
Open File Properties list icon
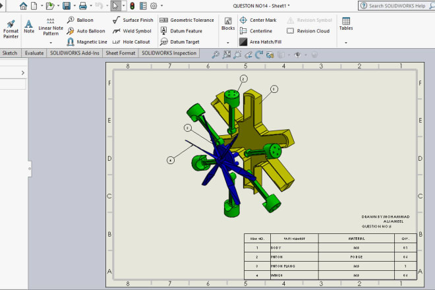tap(143, 6)
